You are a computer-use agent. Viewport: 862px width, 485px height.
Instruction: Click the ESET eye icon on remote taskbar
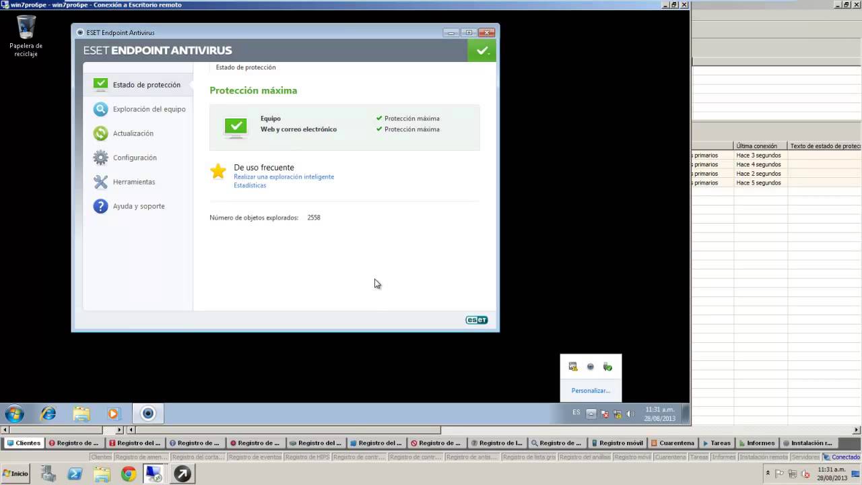click(x=148, y=414)
